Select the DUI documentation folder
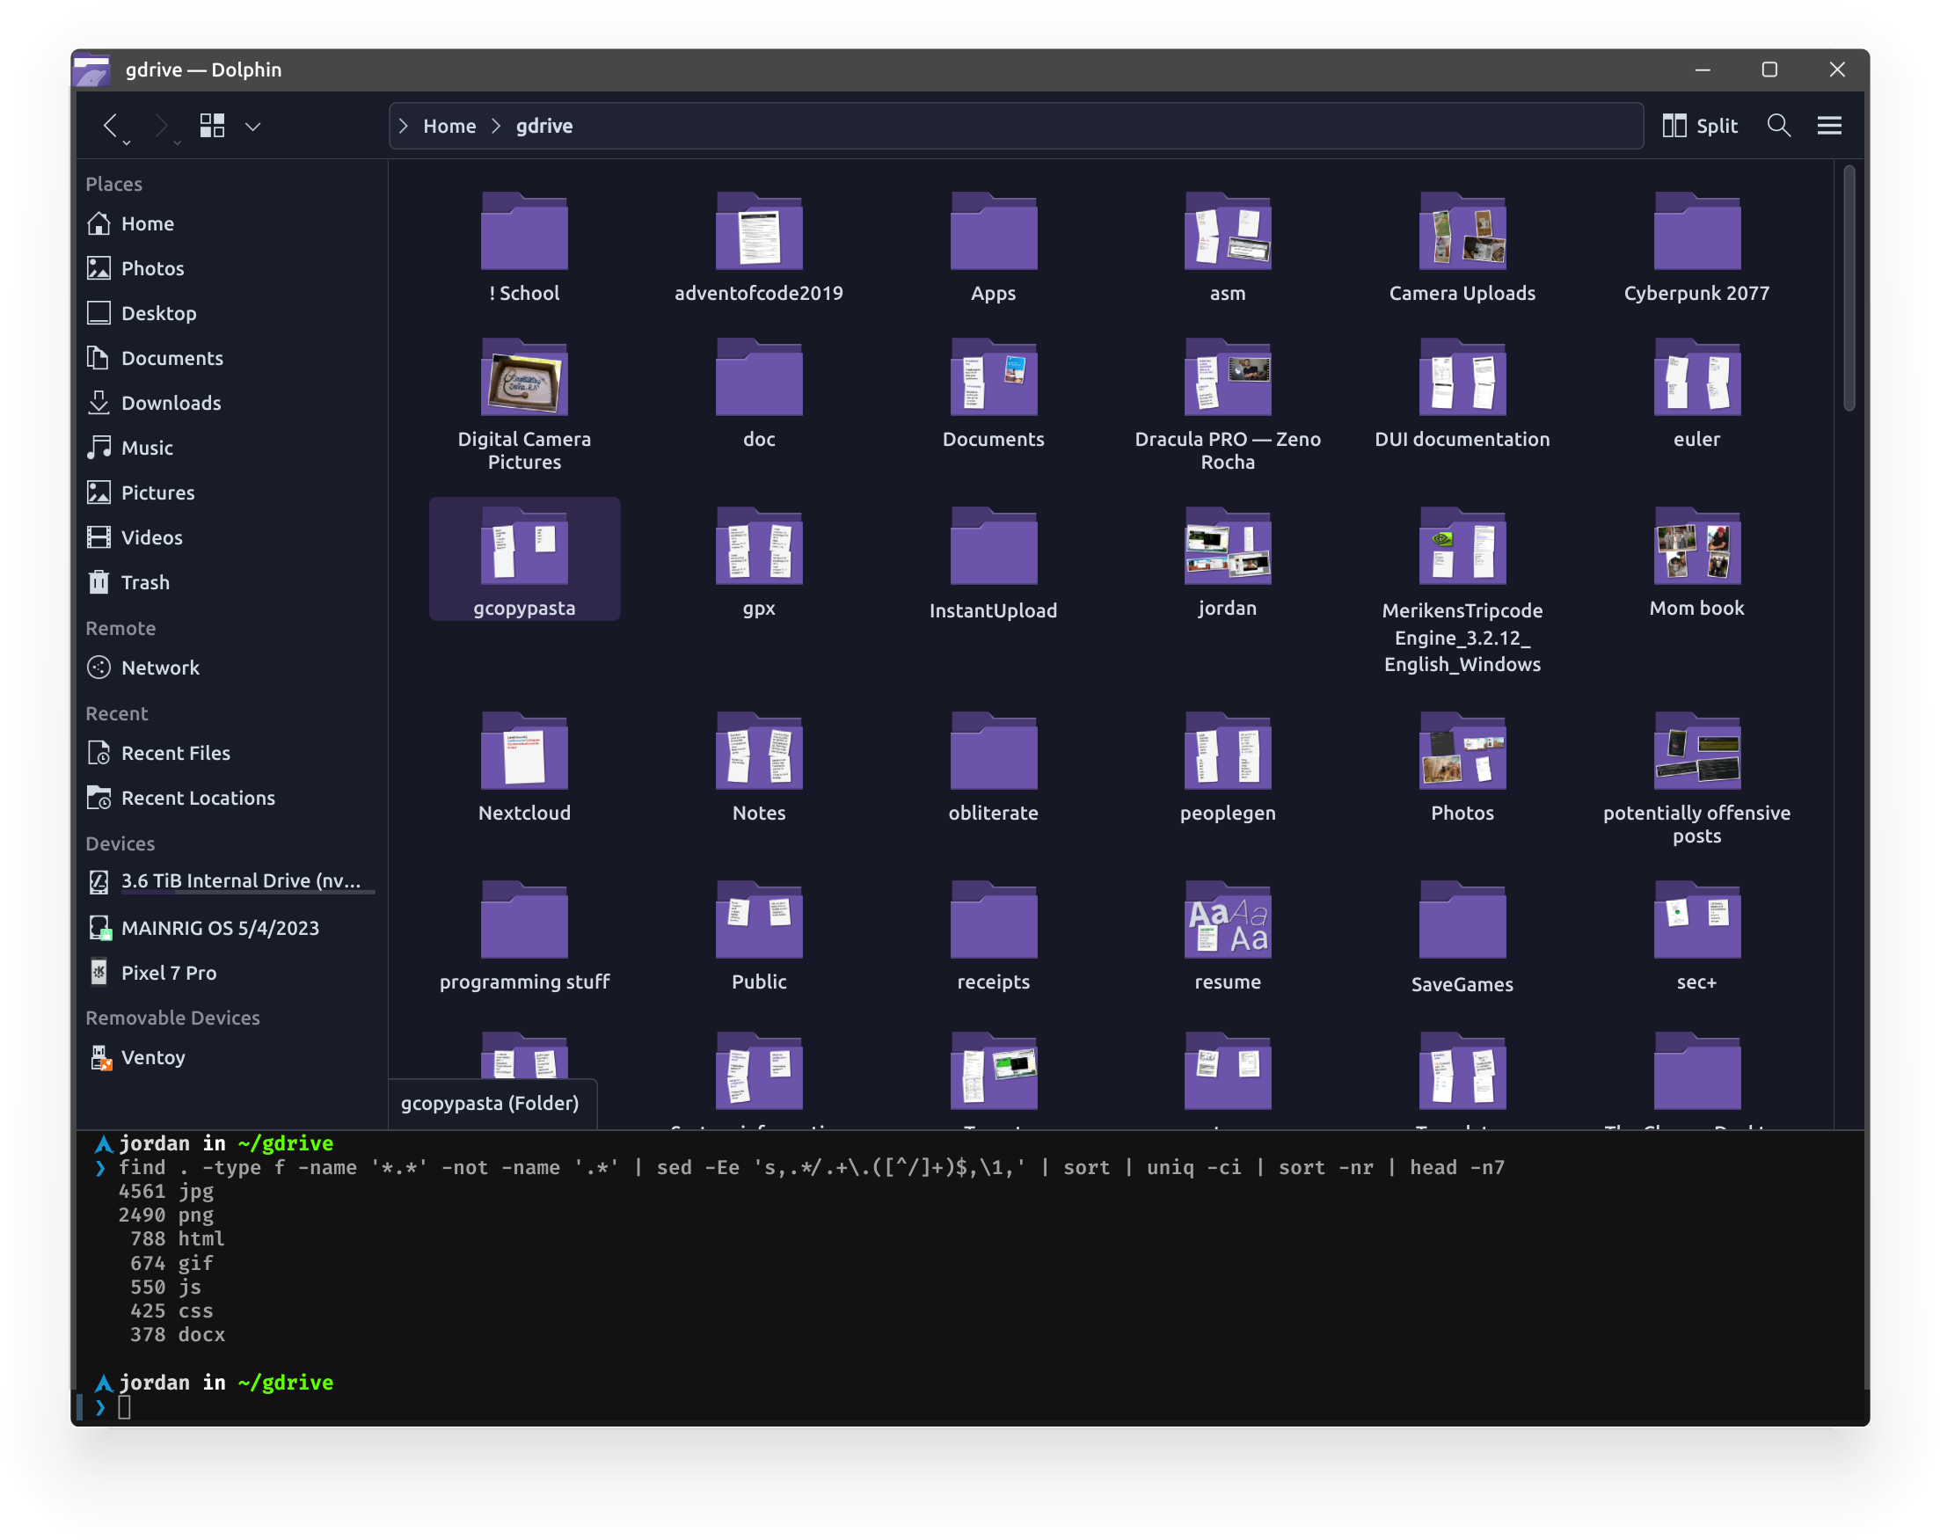 coord(1462,394)
